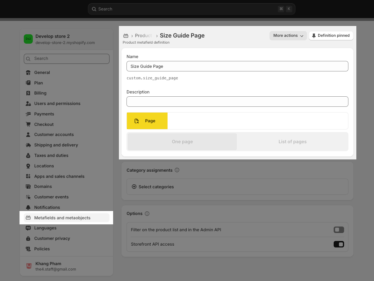This screenshot has width=374, height=281.
Task: Click into the Description input field
Action: pos(237,102)
